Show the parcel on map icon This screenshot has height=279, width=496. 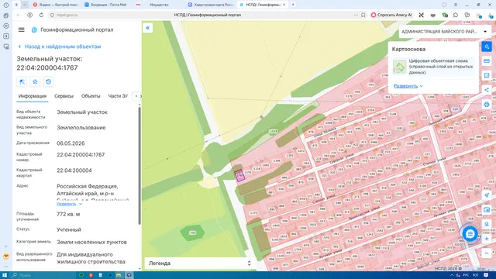(22, 81)
